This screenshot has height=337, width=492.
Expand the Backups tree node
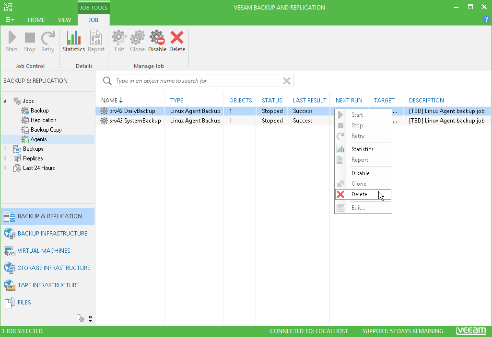click(5, 149)
